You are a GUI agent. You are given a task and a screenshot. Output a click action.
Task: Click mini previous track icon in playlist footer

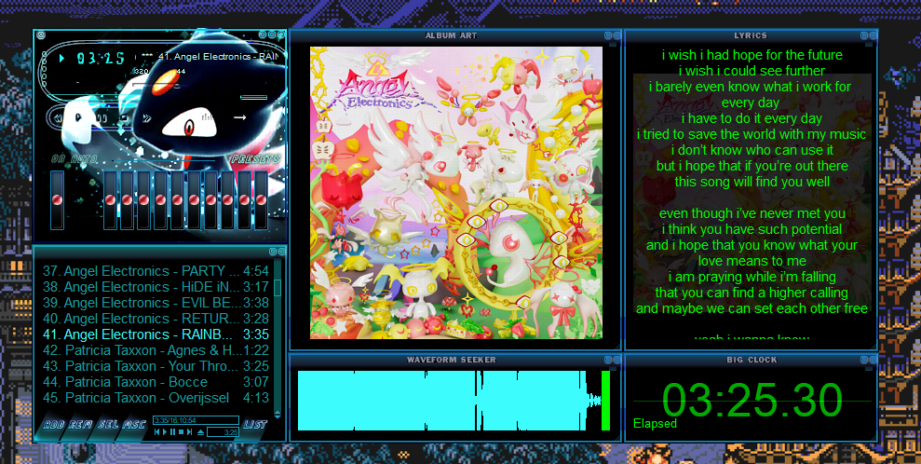pyautogui.click(x=156, y=431)
